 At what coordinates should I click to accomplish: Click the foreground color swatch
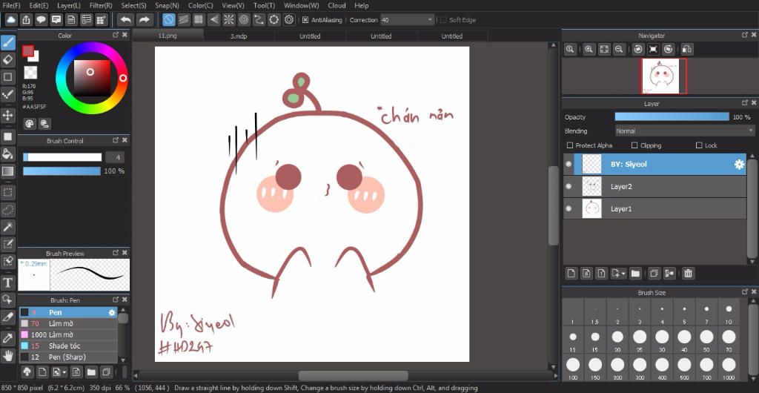tap(28, 51)
